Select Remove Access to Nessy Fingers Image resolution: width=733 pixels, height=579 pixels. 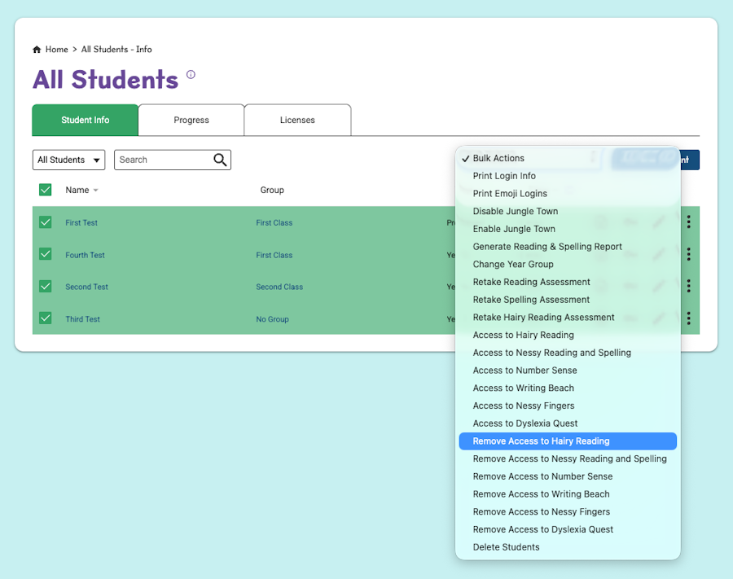coord(568,511)
